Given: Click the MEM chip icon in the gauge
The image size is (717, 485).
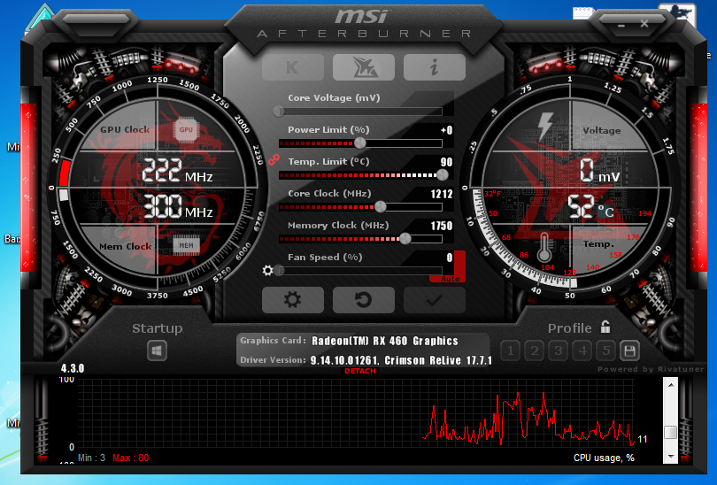Looking at the screenshot, I should point(186,245).
